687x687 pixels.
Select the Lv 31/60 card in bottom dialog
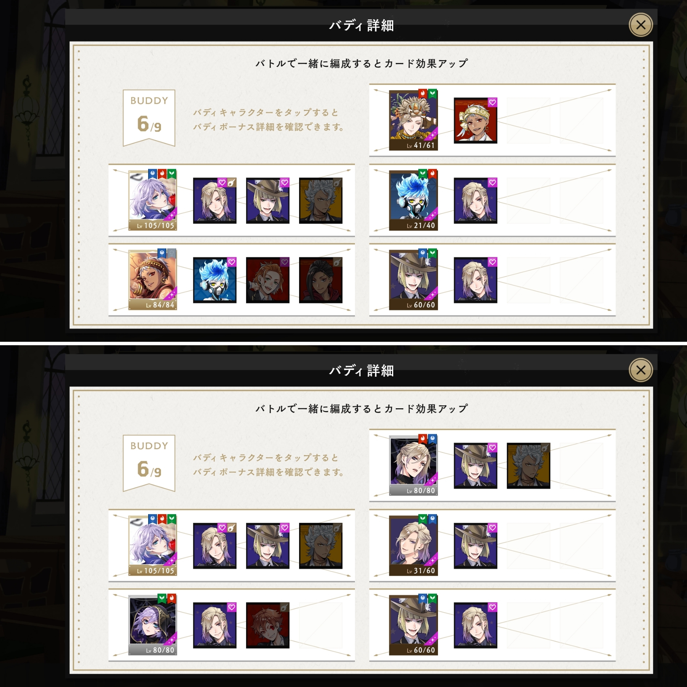point(413,545)
